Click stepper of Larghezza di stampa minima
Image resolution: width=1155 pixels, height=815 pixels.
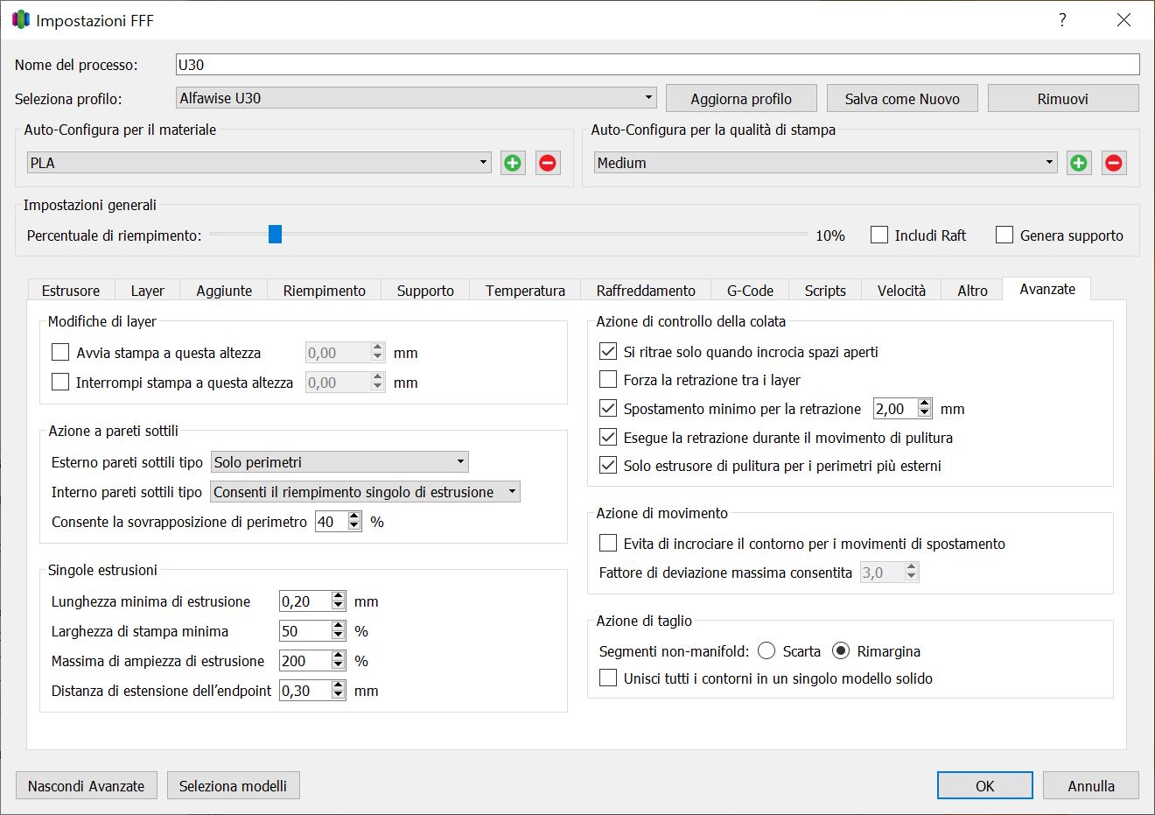click(x=339, y=630)
